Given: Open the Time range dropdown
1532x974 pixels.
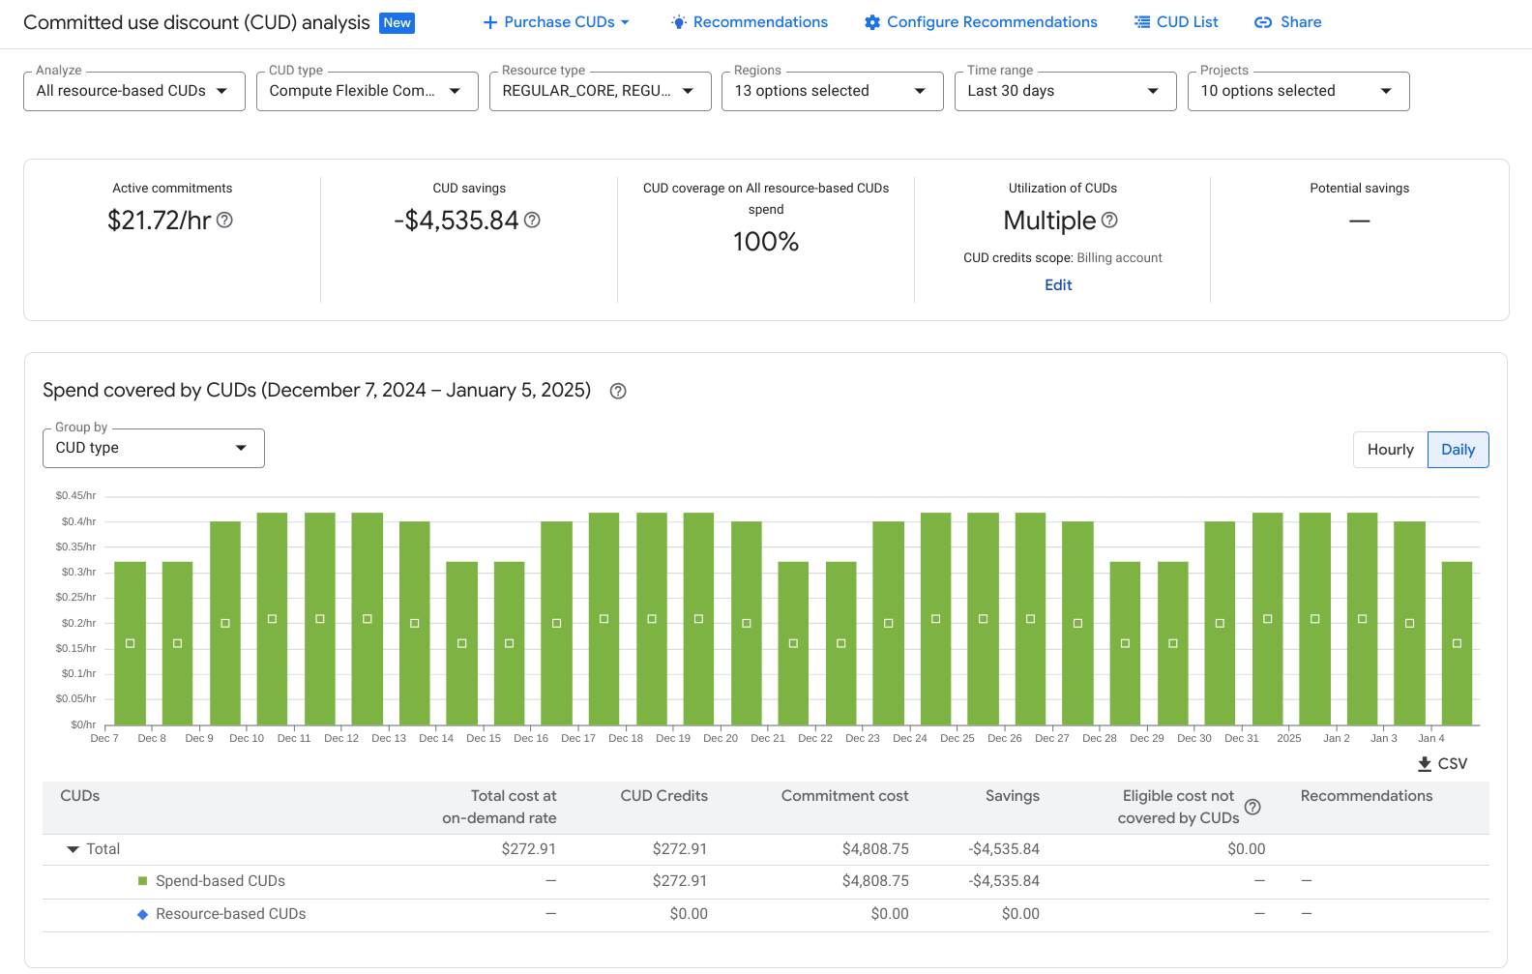Looking at the screenshot, I should pos(1064,91).
